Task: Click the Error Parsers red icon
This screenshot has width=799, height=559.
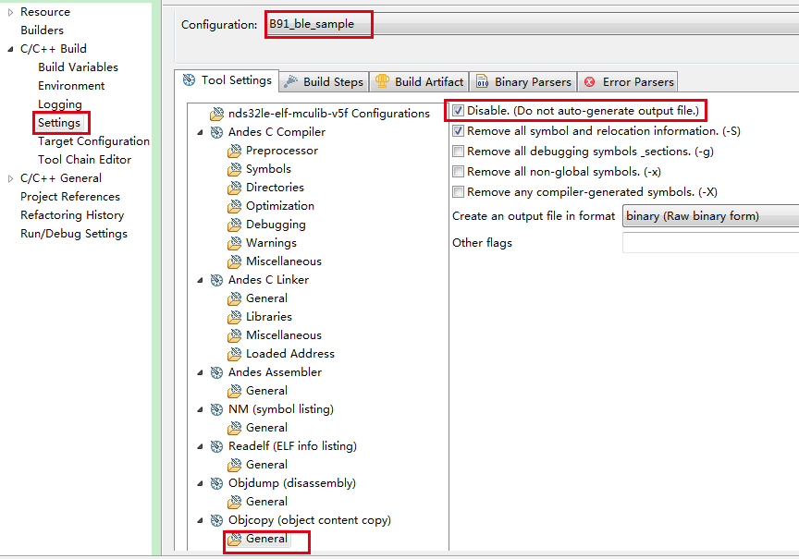Action: point(590,82)
